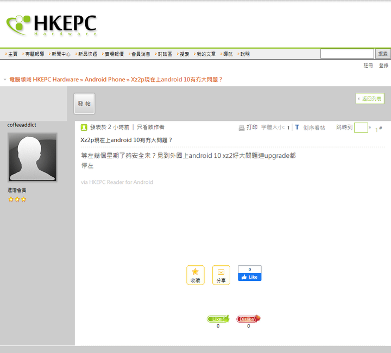This screenshot has height=353, width=391.
Task: Focus the top search text box
Action: 347,54
